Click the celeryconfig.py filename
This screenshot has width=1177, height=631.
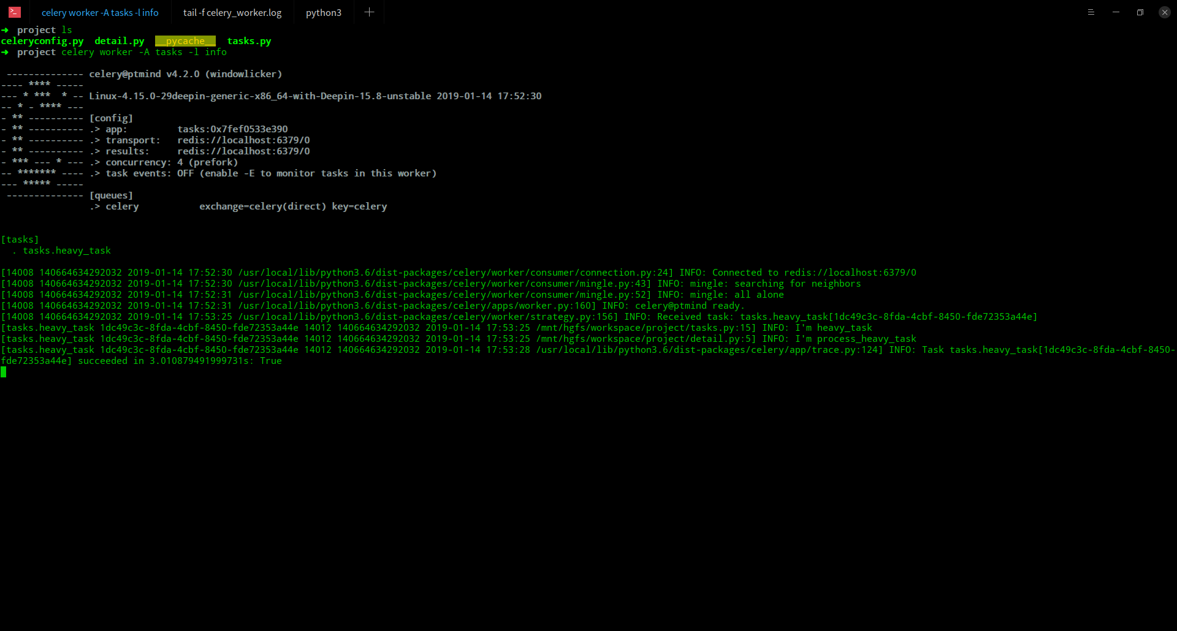42,41
